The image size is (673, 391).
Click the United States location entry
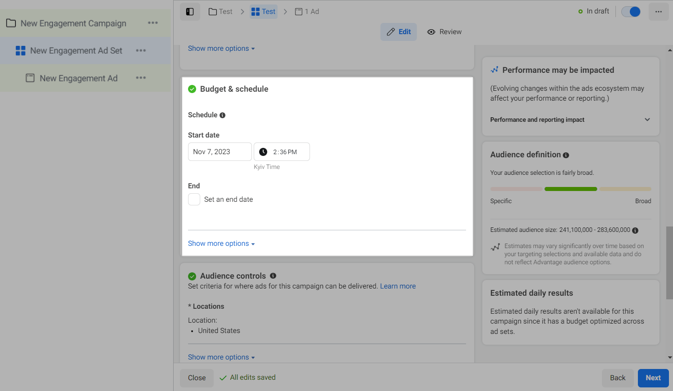coord(219,331)
